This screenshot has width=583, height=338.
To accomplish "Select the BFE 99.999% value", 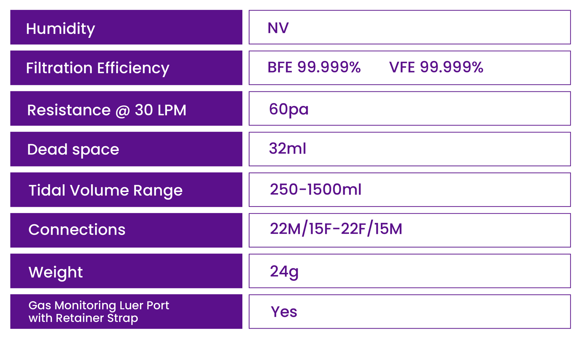I will pos(314,67).
